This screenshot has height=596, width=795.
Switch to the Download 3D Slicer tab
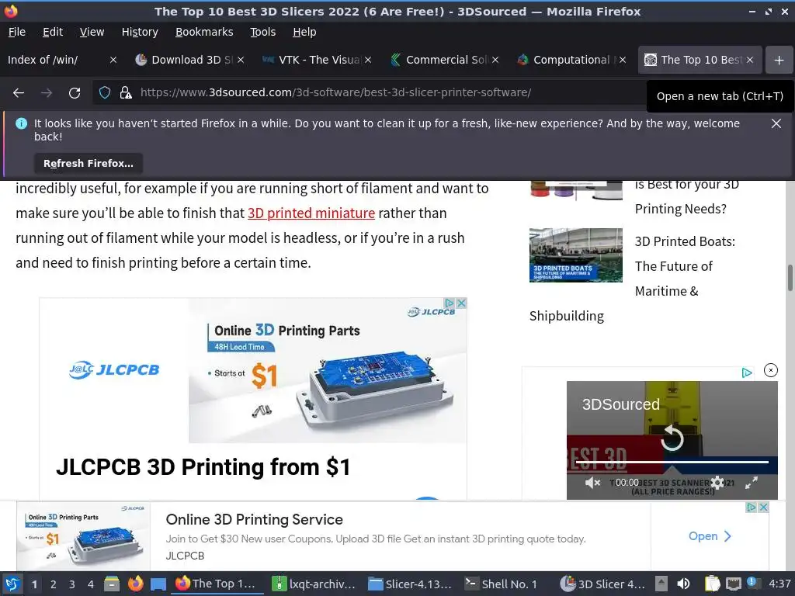coord(185,60)
